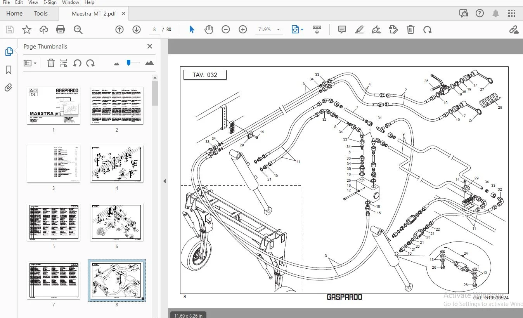
Task: Open the Attachments paperclip panel
Action: click(9, 88)
